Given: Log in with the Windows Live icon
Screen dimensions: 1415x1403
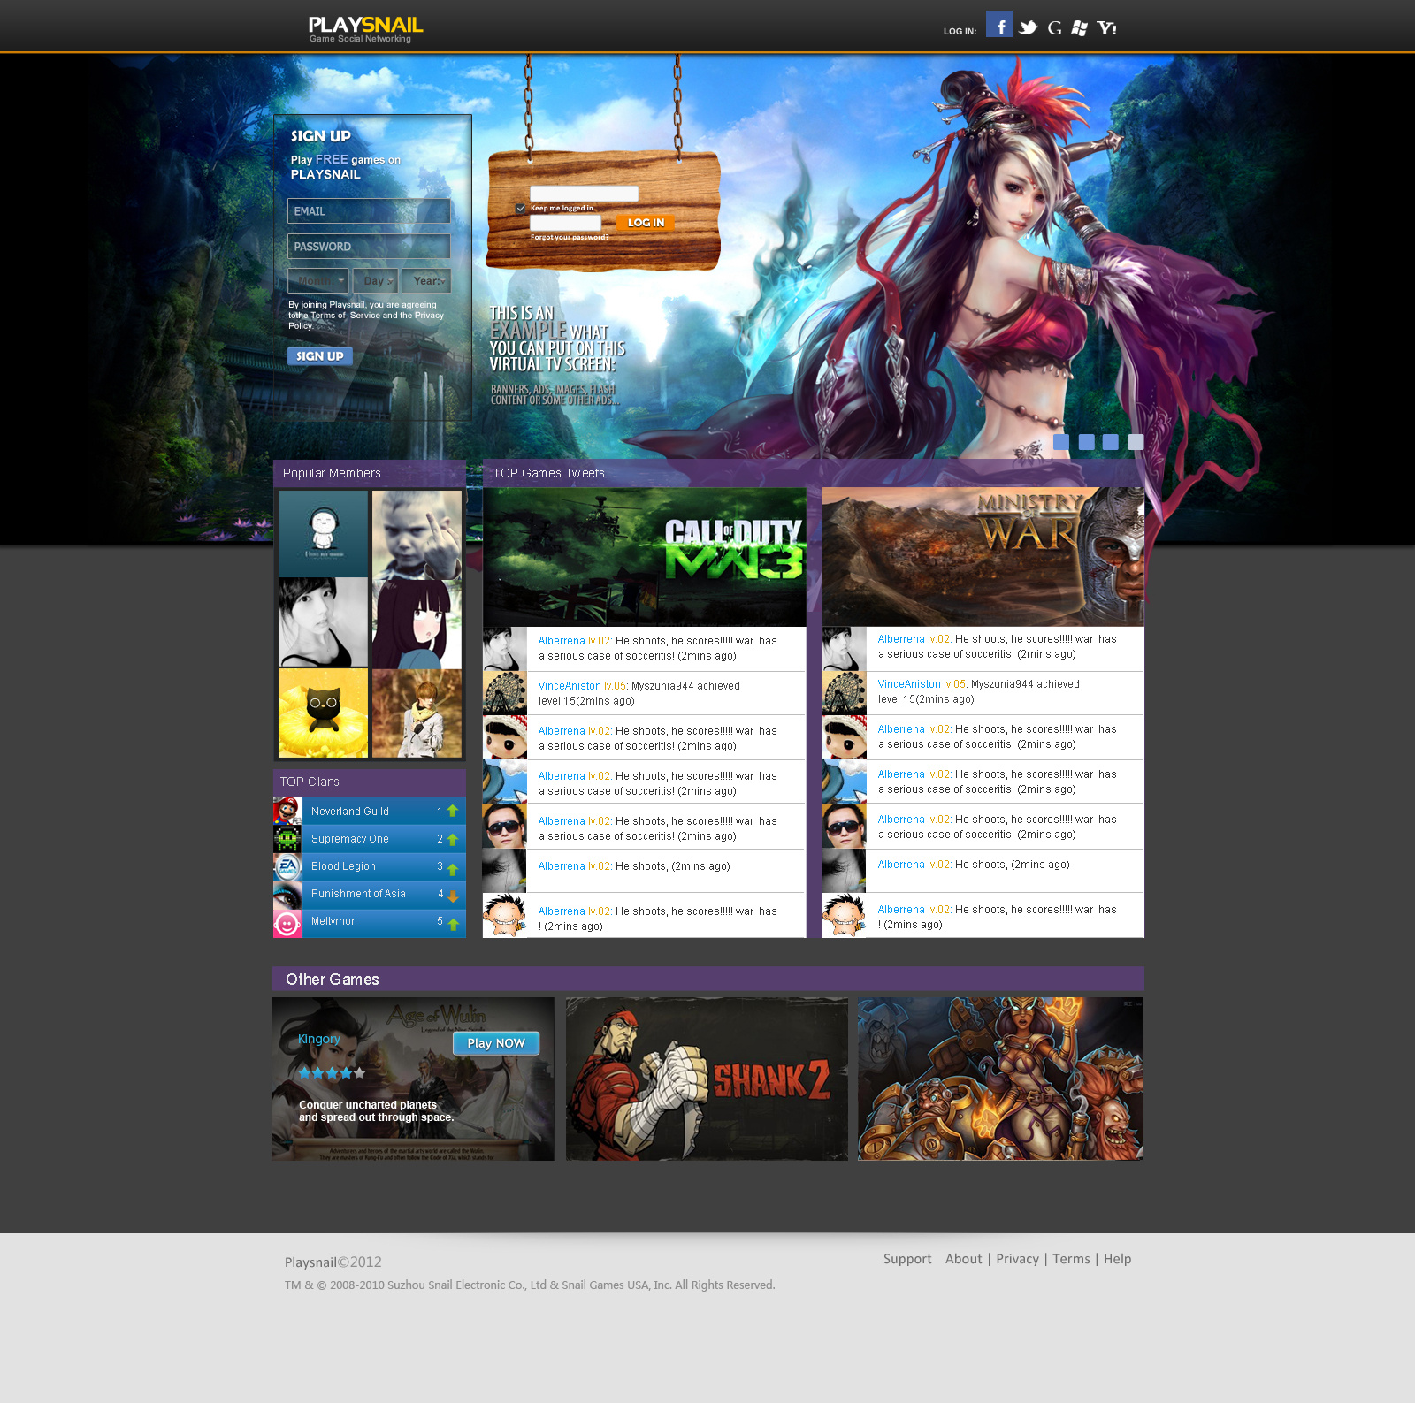Looking at the screenshot, I should pyautogui.click(x=1079, y=28).
